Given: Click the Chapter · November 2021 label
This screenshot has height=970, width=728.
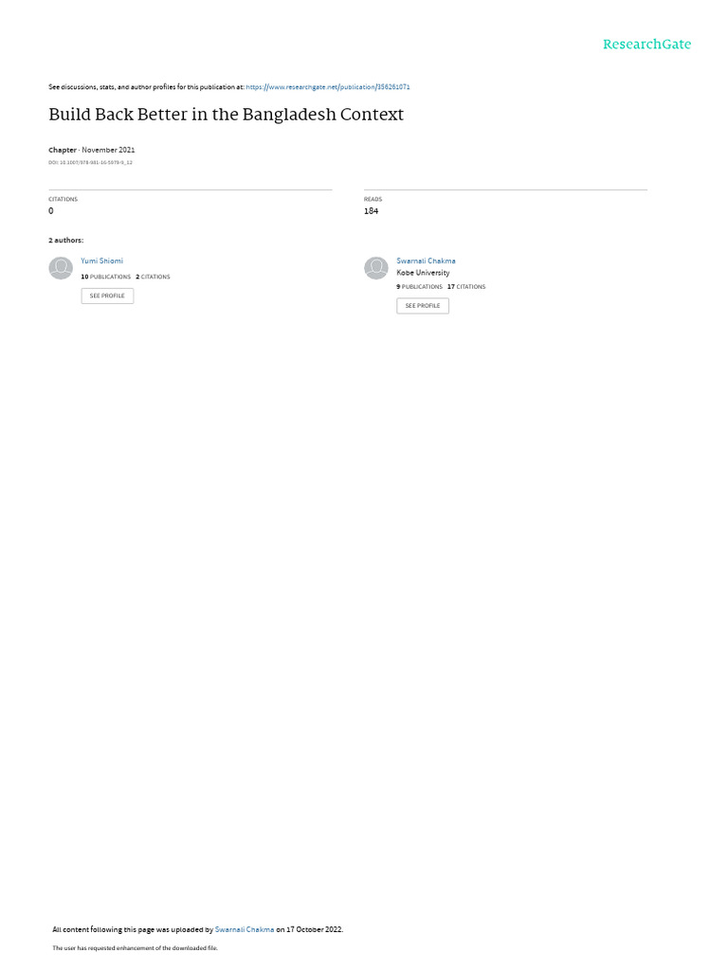Looking at the screenshot, I should pos(92,150).
